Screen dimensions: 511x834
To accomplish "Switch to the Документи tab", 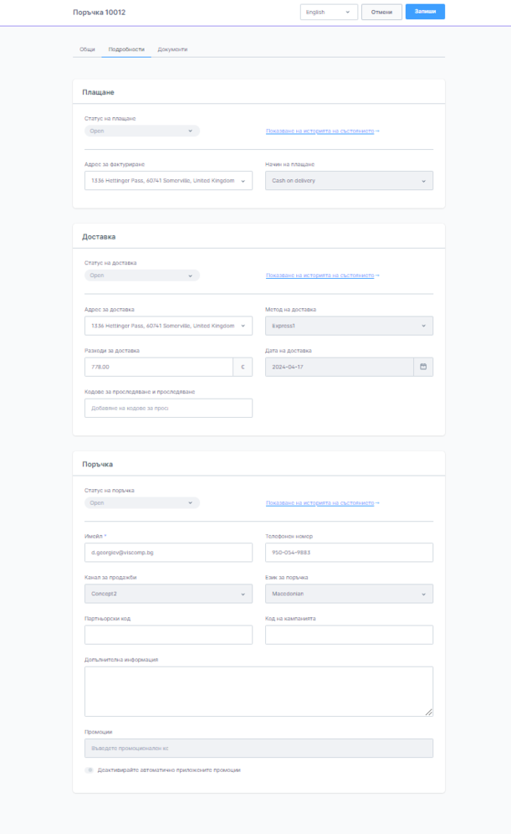I will (172, 49).
